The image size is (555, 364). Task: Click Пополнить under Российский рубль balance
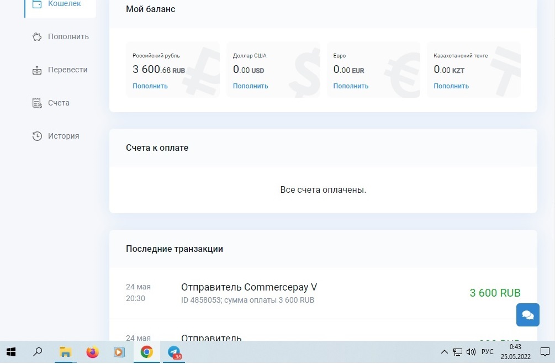click(x=150, y=86)
